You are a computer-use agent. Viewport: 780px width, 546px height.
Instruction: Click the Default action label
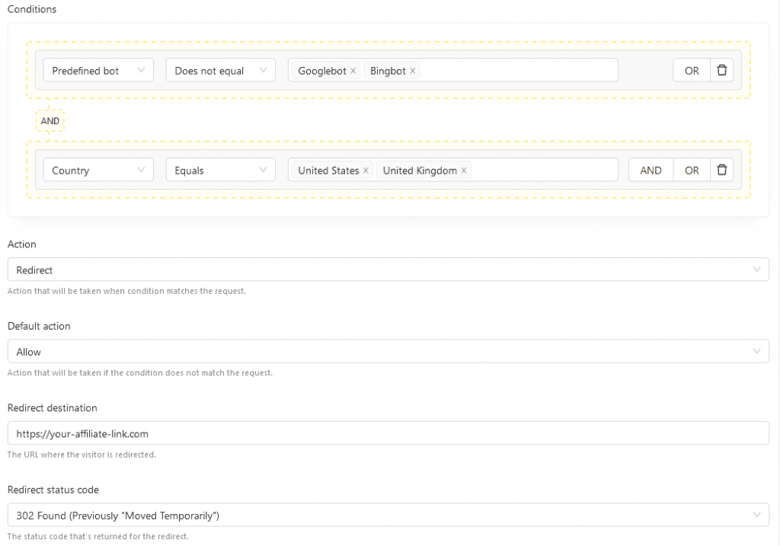tap(39, 326)
